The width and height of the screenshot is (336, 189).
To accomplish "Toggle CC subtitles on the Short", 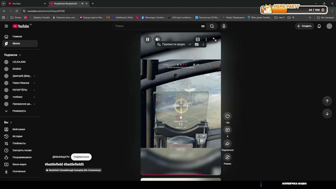I will (198, 39).
